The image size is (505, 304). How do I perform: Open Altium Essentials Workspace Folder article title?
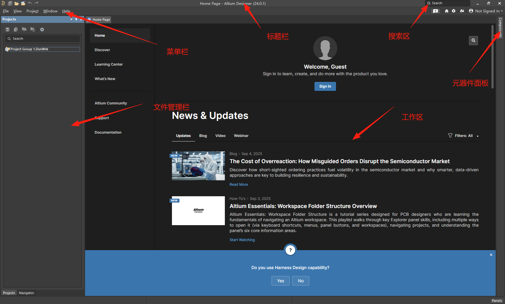(303, 206)
